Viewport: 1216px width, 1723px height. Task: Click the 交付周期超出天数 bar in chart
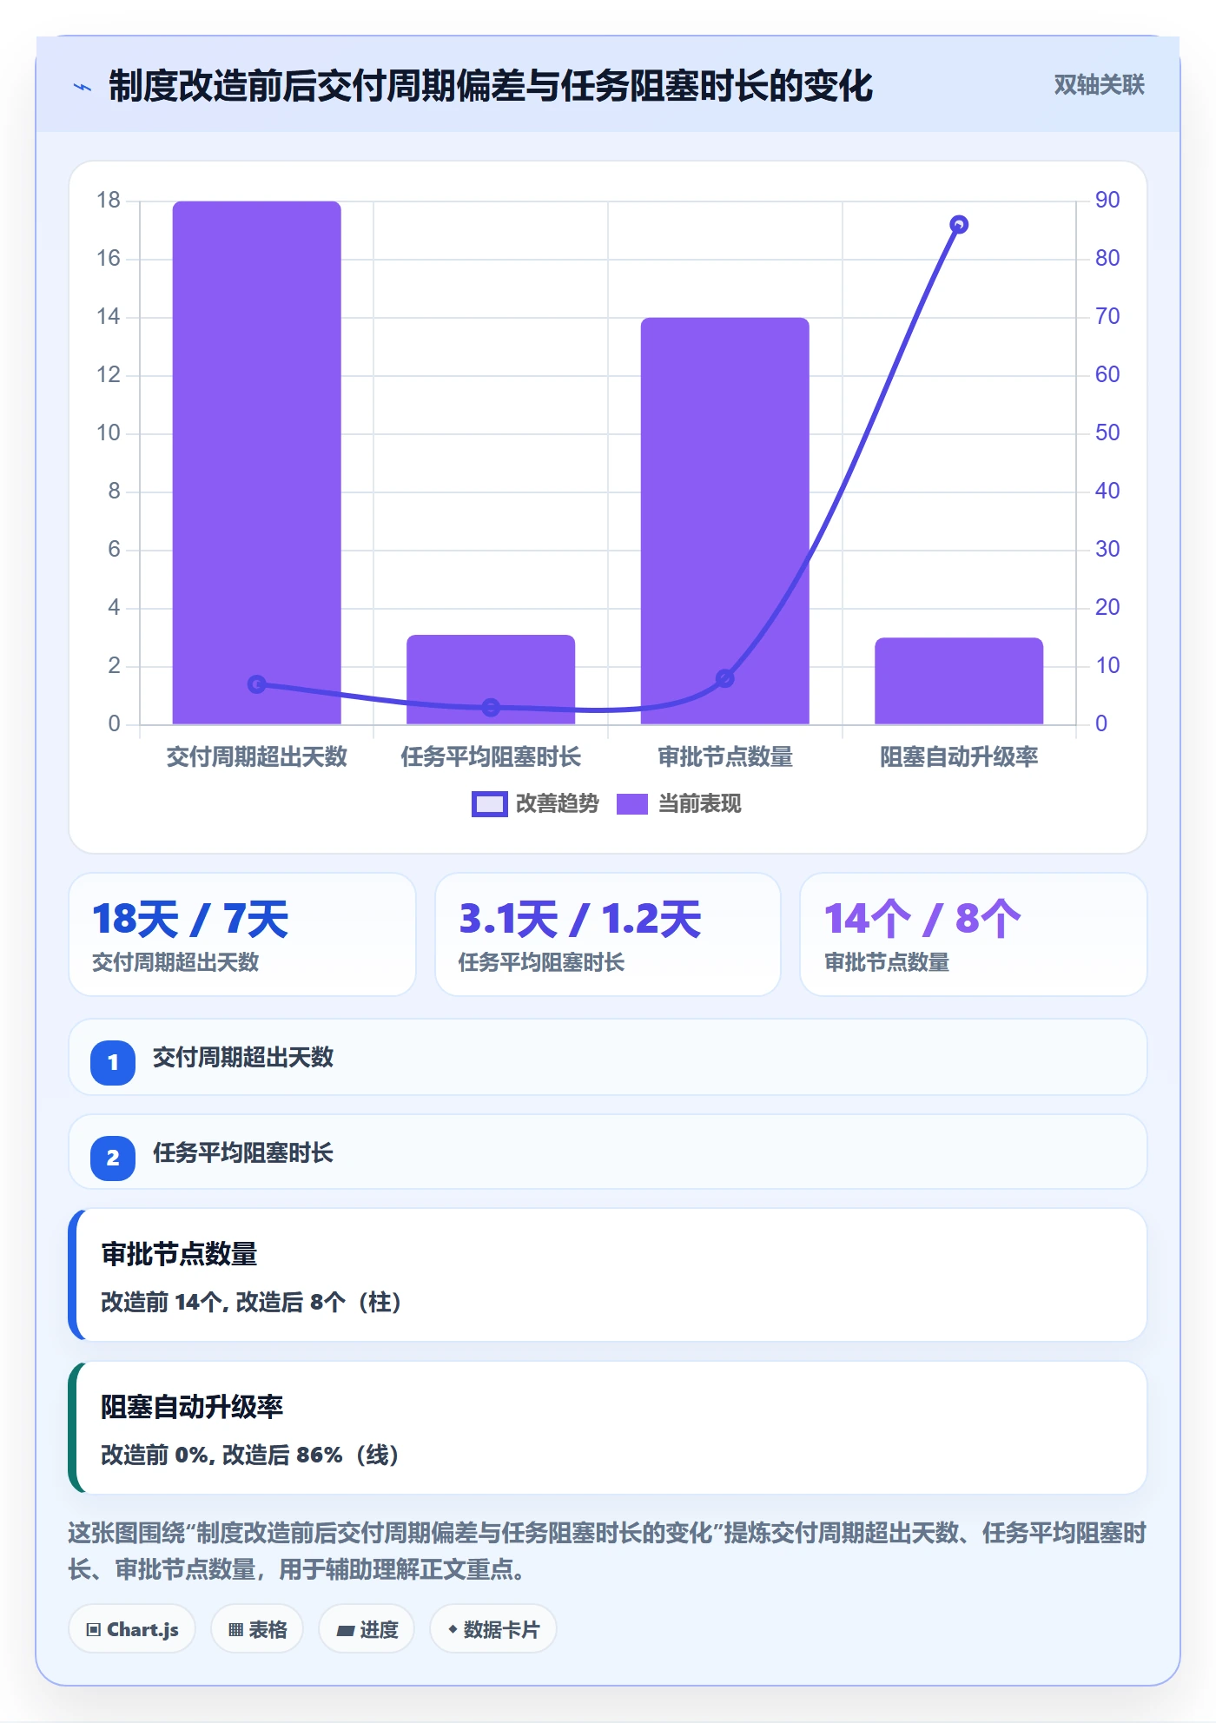tap(256, 463)
